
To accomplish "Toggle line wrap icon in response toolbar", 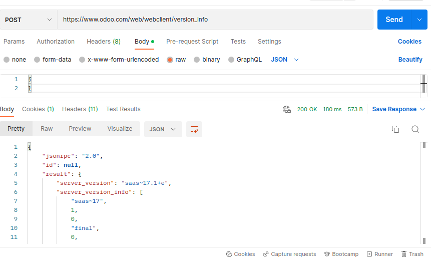I will tap(194, 129).
